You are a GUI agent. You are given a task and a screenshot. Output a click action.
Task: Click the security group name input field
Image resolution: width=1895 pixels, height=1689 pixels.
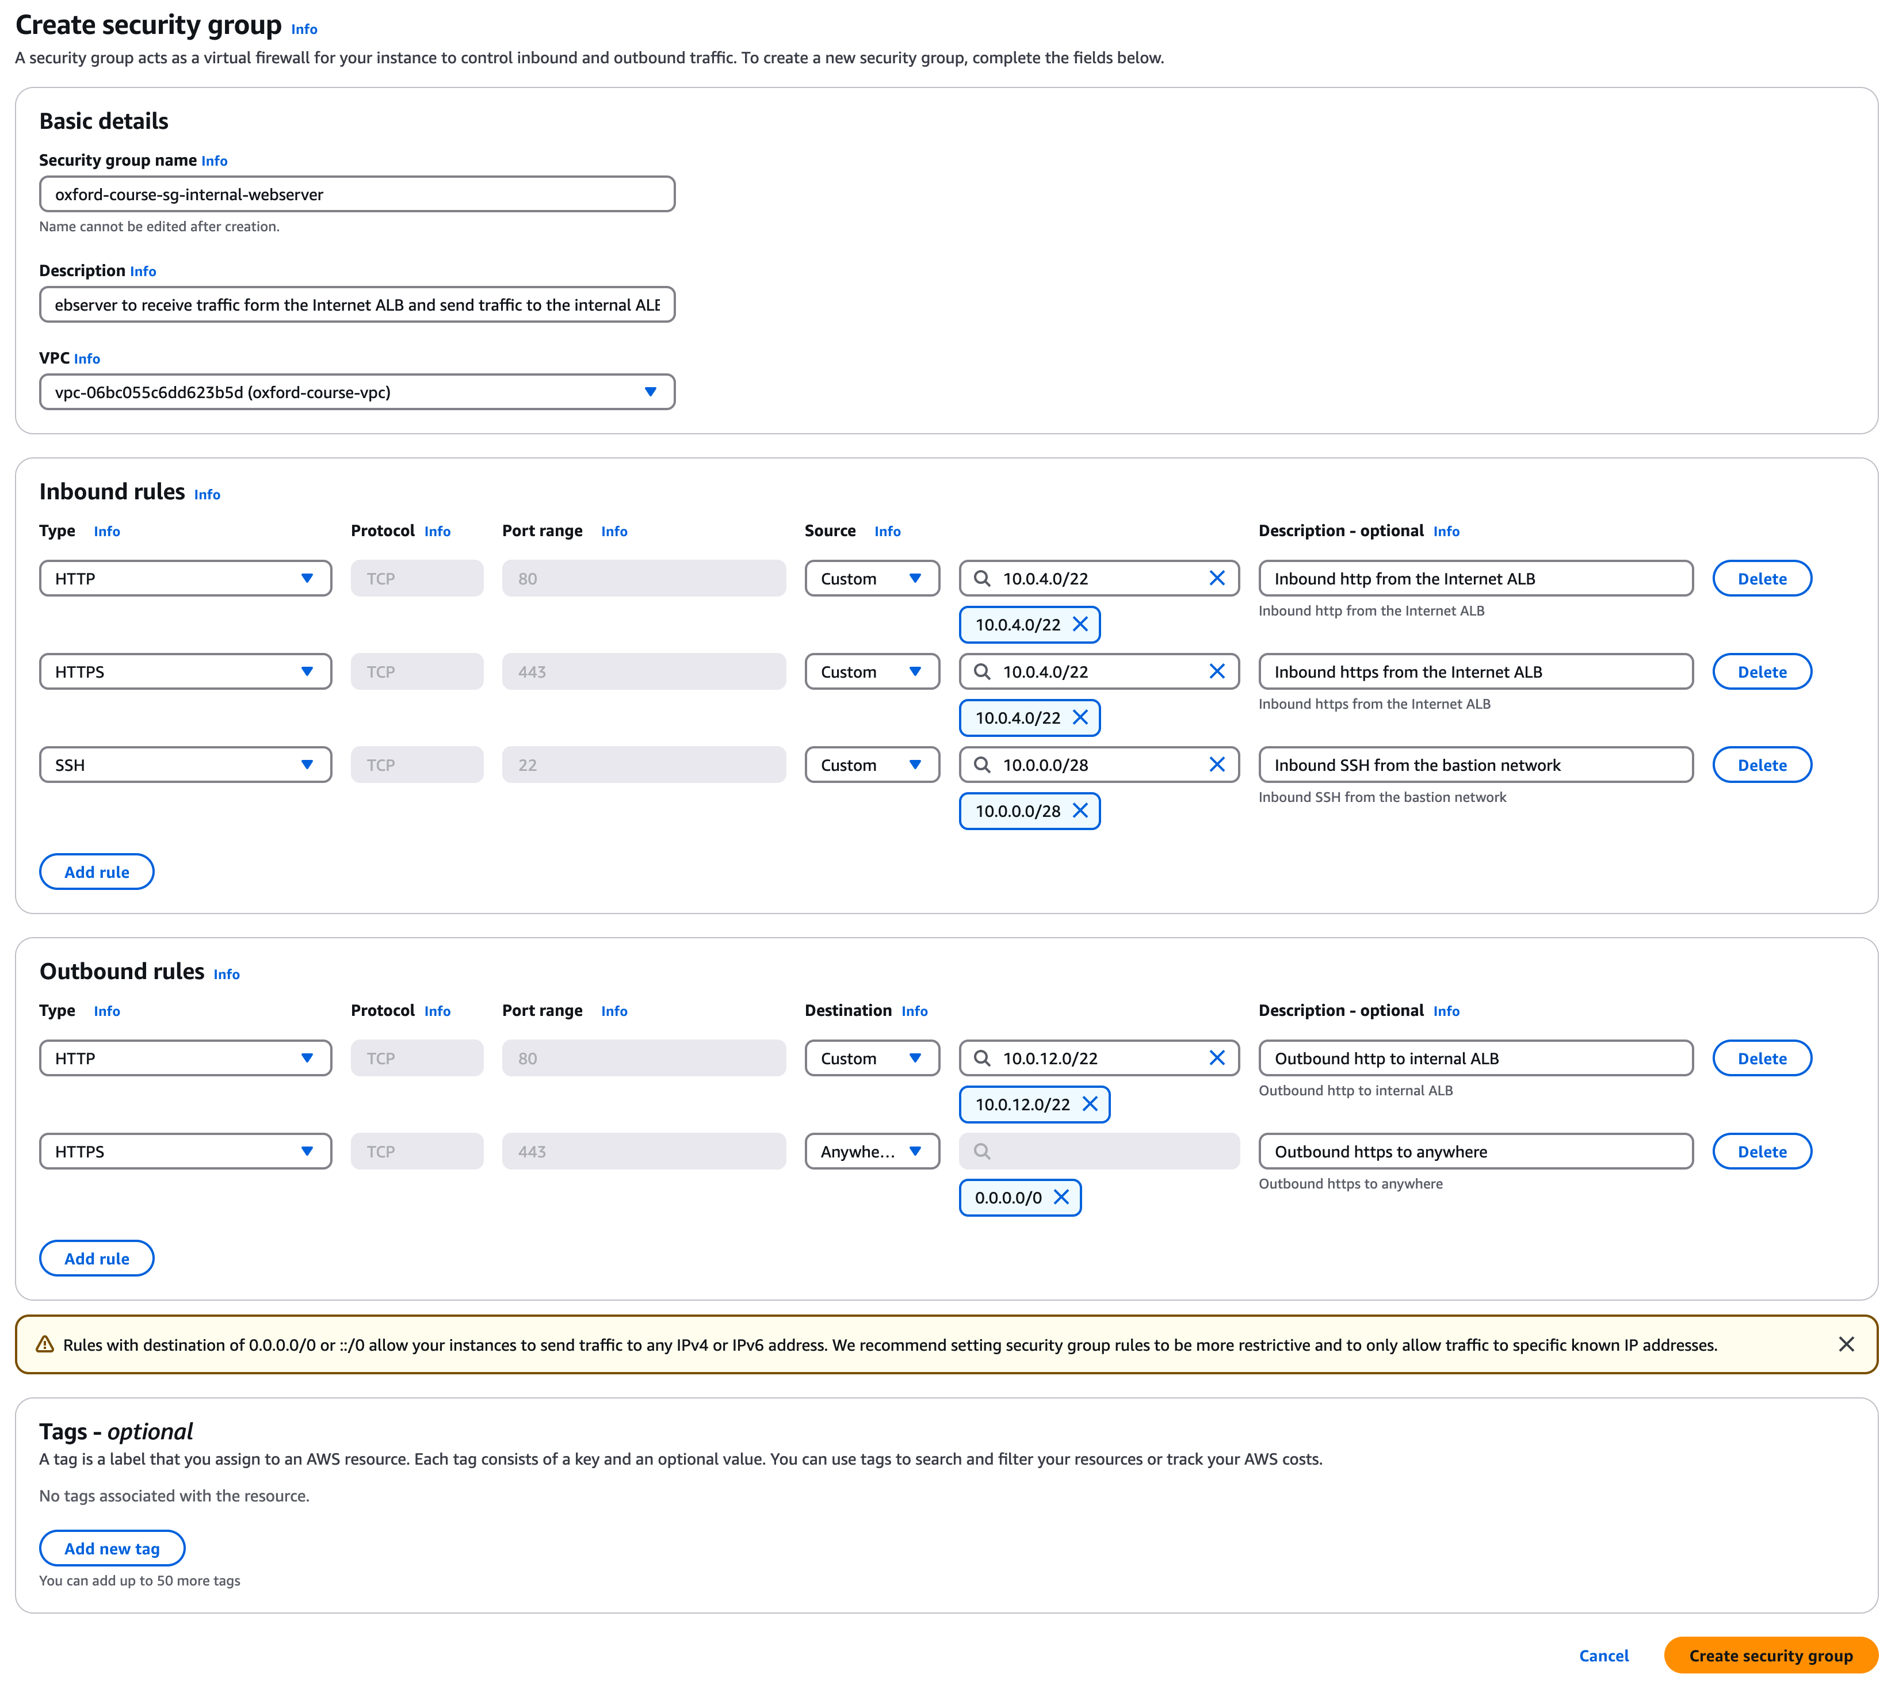click(x=356, y=194)
